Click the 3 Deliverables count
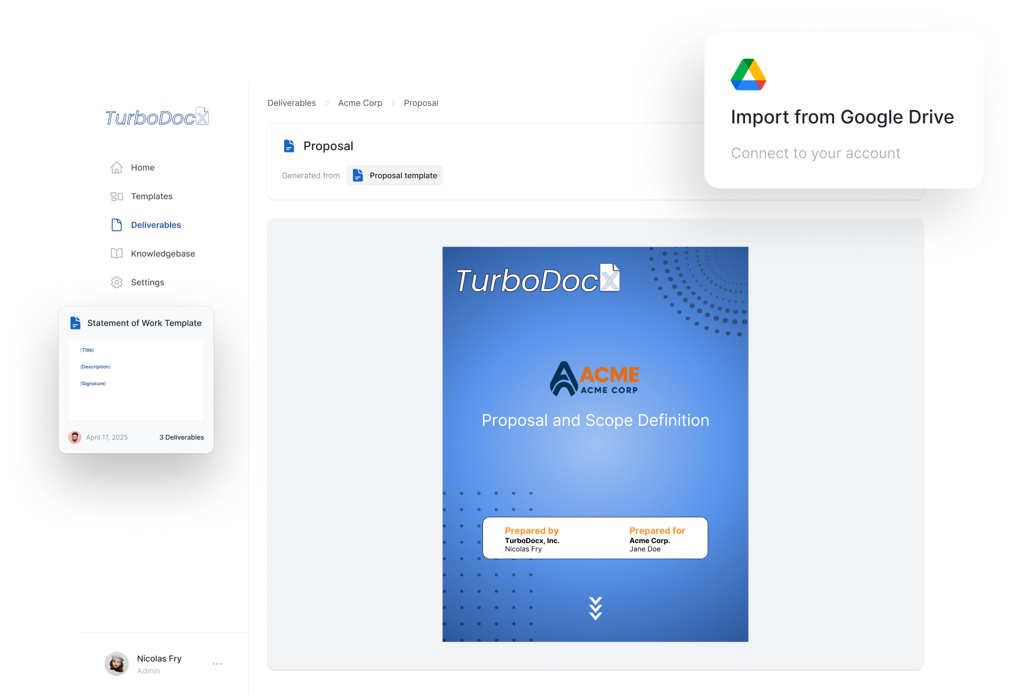Screen dimensions: 1021x695 (181, 437)
